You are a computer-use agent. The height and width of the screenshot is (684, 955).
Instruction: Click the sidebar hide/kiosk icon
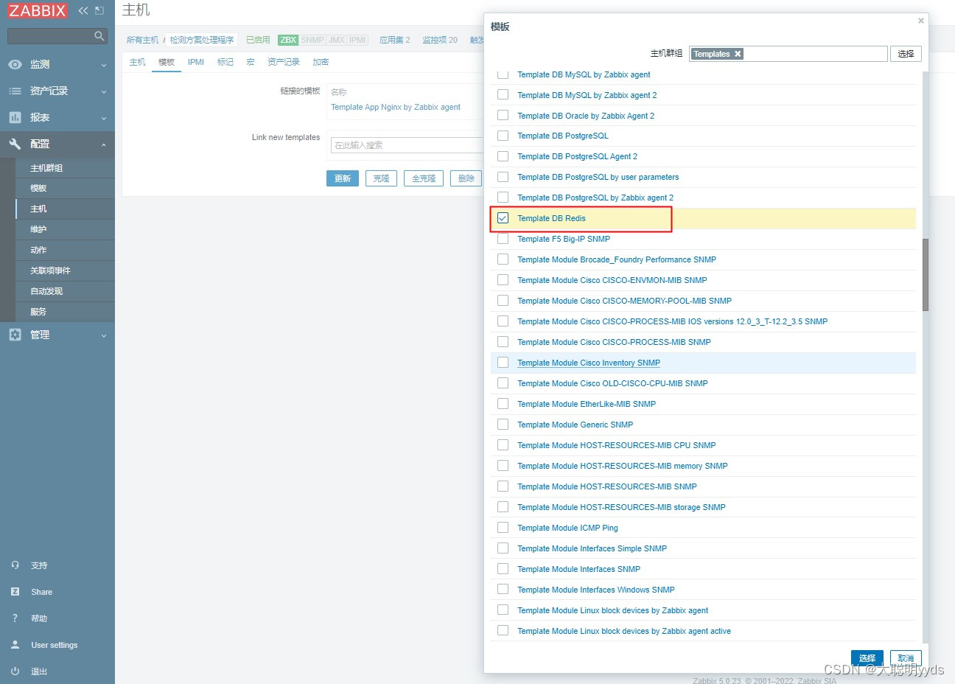point(100,10)
